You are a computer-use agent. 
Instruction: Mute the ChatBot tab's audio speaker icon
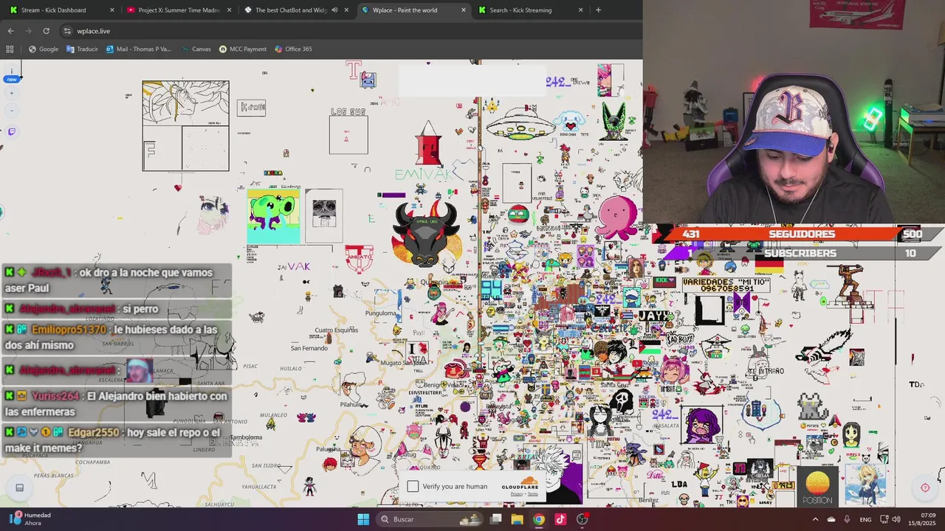[334, 10]
